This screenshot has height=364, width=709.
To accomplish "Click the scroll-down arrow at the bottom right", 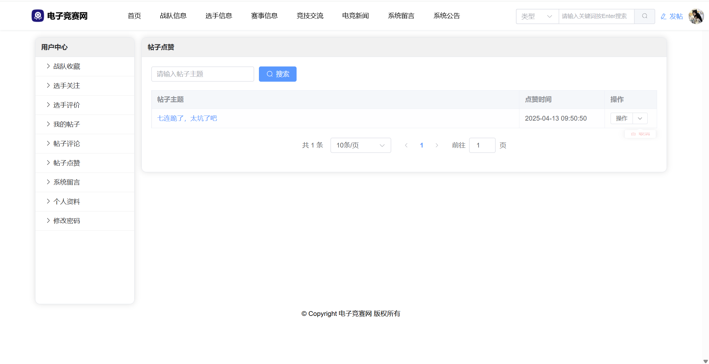I will [705, 361].
